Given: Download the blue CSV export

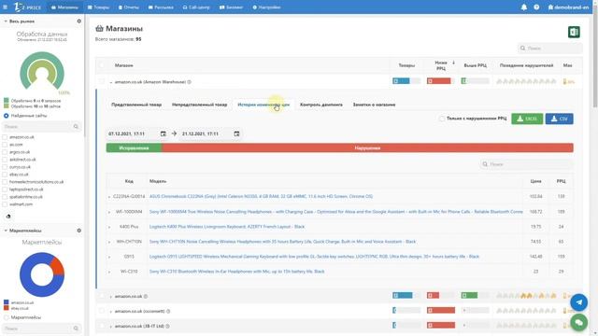Looking at the screenshot, I should [559, 119].
